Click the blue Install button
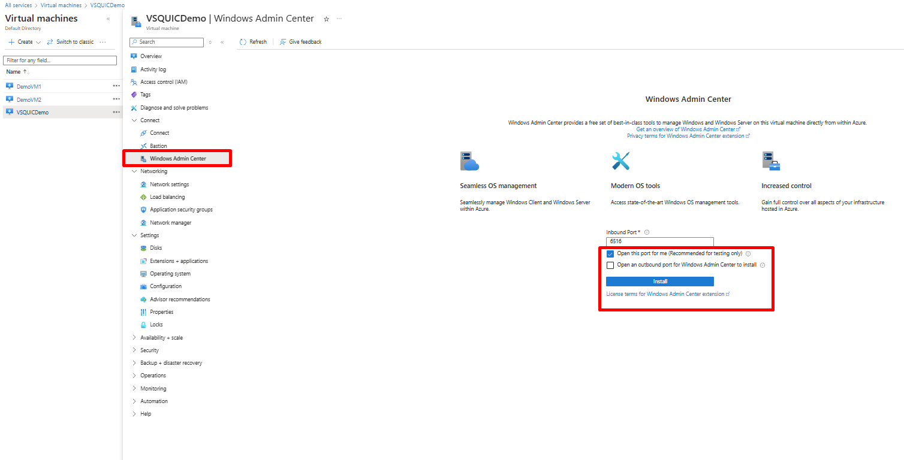The height and width of the screenshot is (460, 904). point(660,282)
